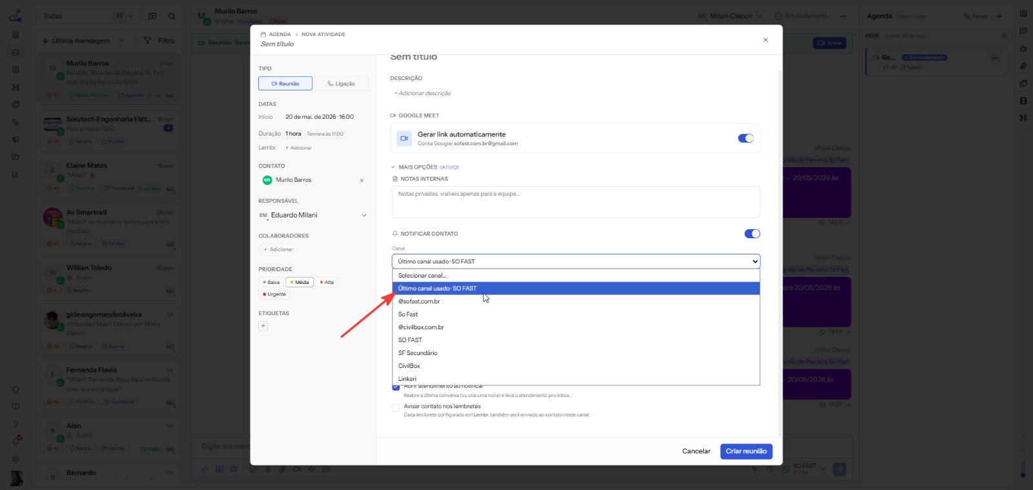Open the contacts icon in left sidebar
Image resolution: width=1033 pixels, height=490 pixels.
[15, 70]
